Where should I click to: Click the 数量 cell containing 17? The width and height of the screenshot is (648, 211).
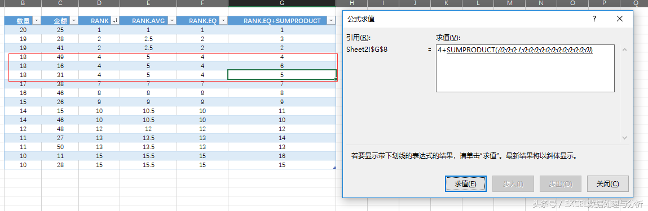coord(23,84)
